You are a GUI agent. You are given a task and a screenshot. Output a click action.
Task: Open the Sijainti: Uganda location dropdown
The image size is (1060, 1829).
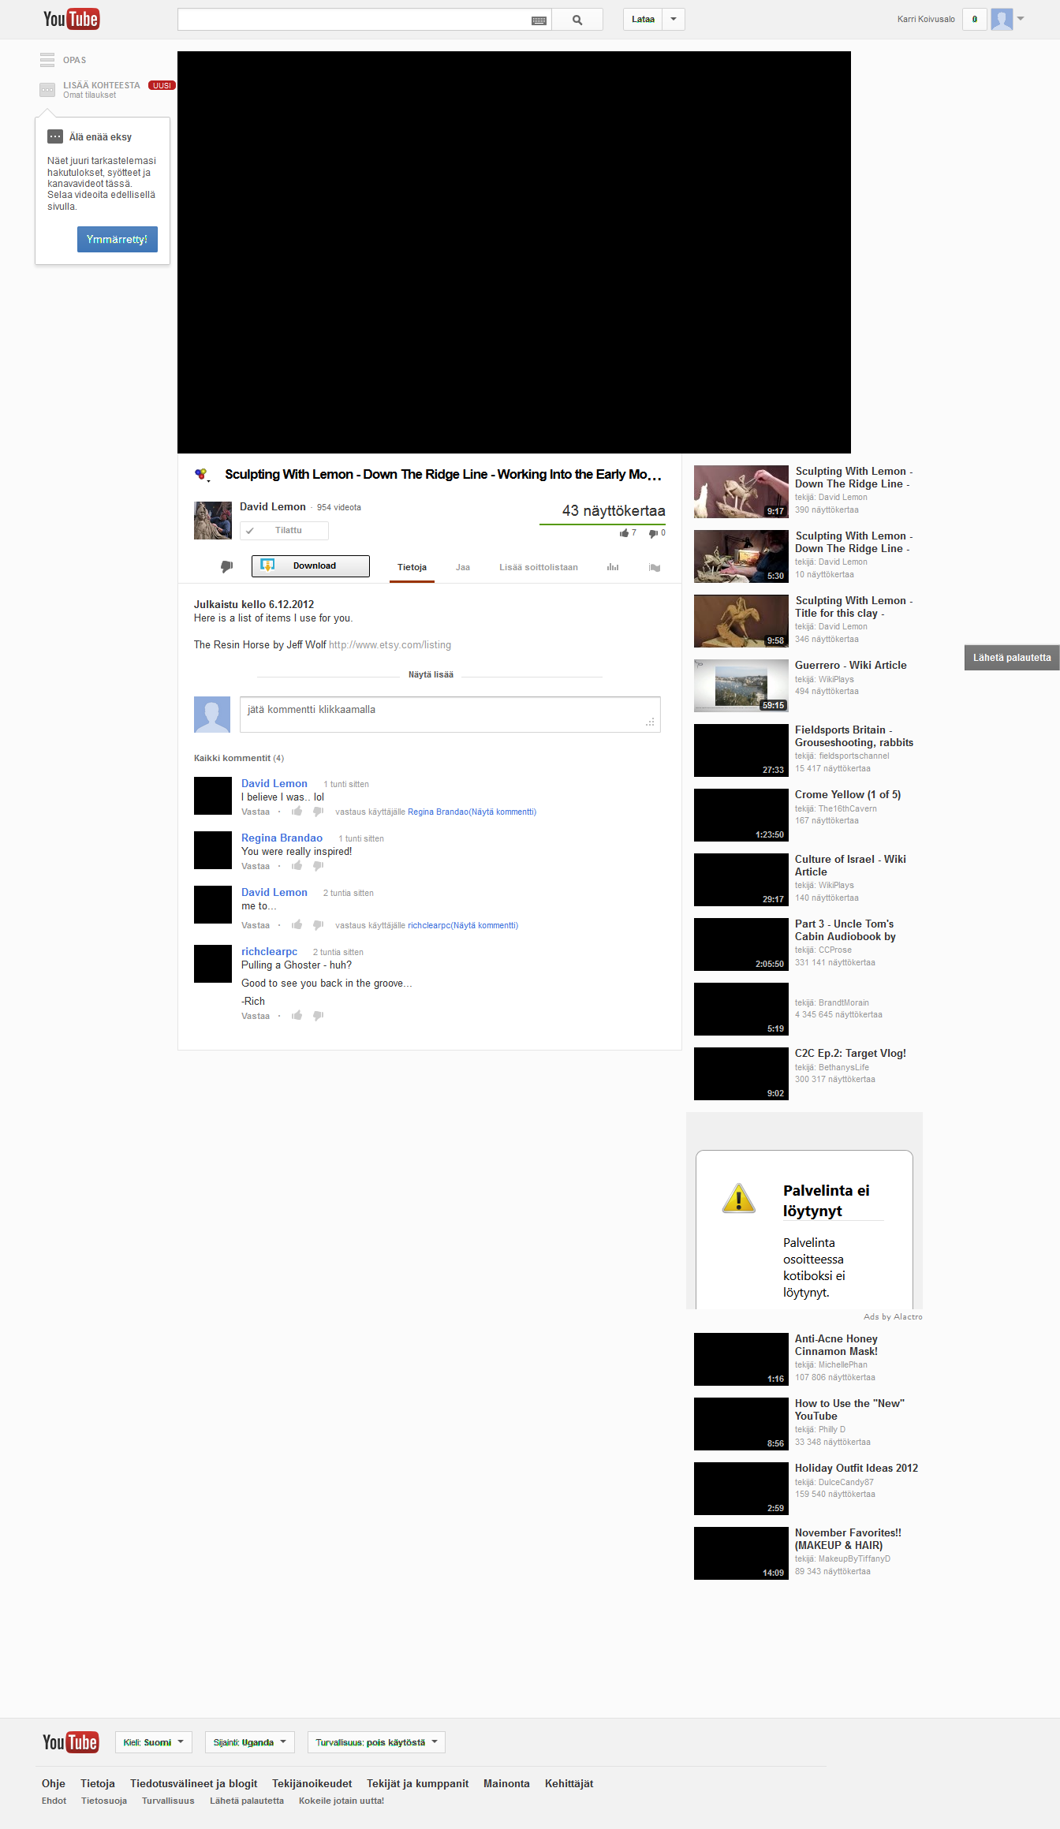point(250,1742)
